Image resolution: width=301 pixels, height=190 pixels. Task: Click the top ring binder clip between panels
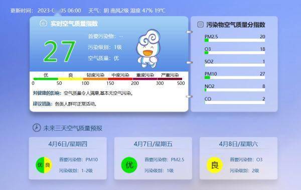pos(190,32)
